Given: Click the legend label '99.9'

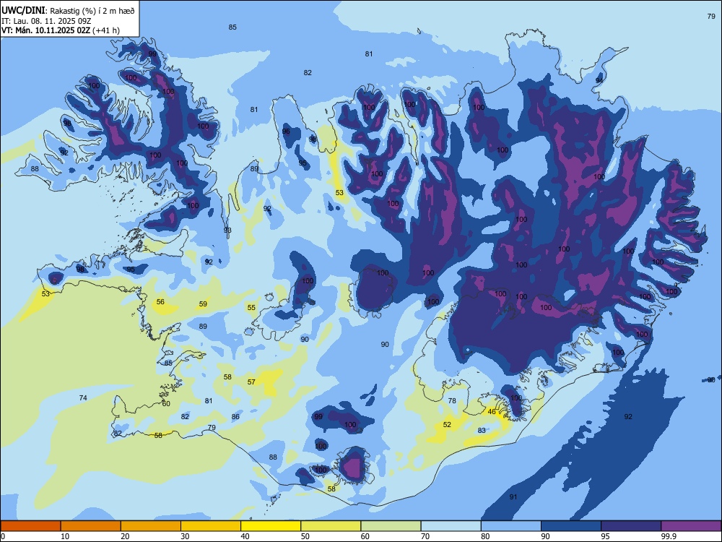Looking at the screenshot, I should (x=669, y=536).
